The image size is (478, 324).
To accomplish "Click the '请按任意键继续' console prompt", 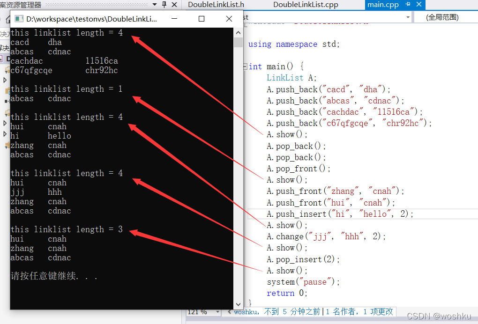I will [x=54, y=276].
